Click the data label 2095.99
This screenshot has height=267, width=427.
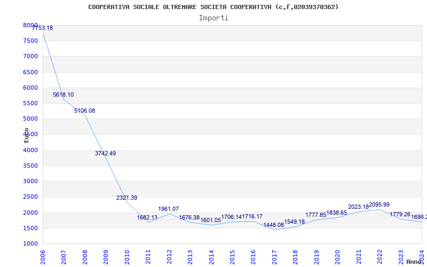coord(379,205)
